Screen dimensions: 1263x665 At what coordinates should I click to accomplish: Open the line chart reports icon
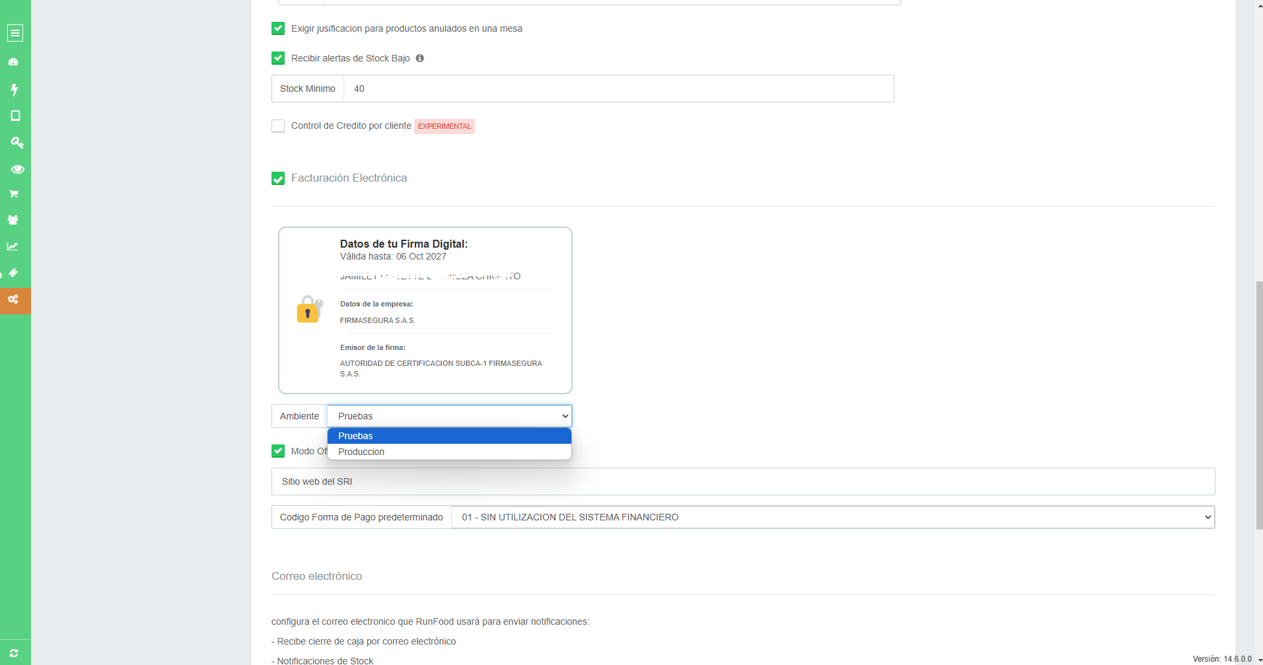click(x=13, y=246)
